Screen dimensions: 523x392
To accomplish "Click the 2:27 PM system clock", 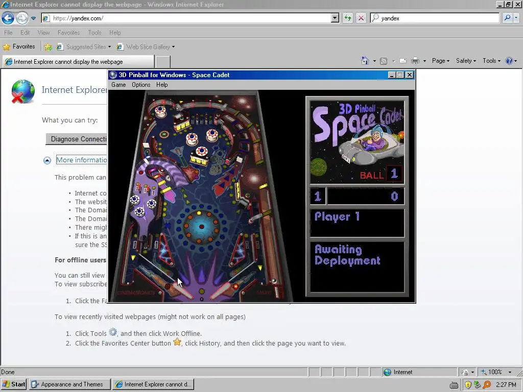I will (506, 385).
